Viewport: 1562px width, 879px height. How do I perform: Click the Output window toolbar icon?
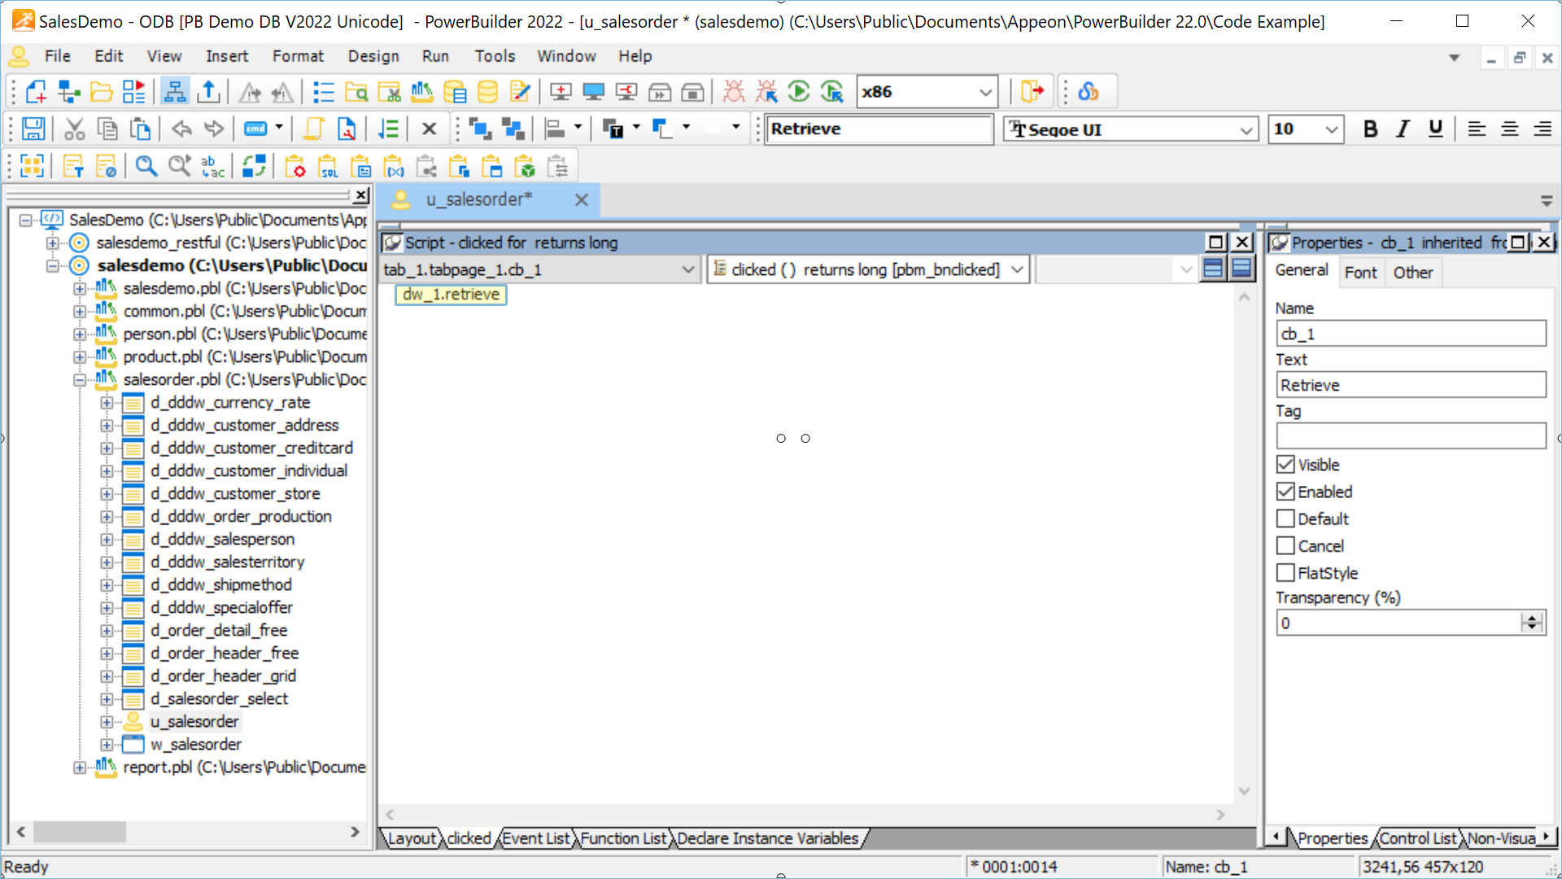click(x=209, y=92)
